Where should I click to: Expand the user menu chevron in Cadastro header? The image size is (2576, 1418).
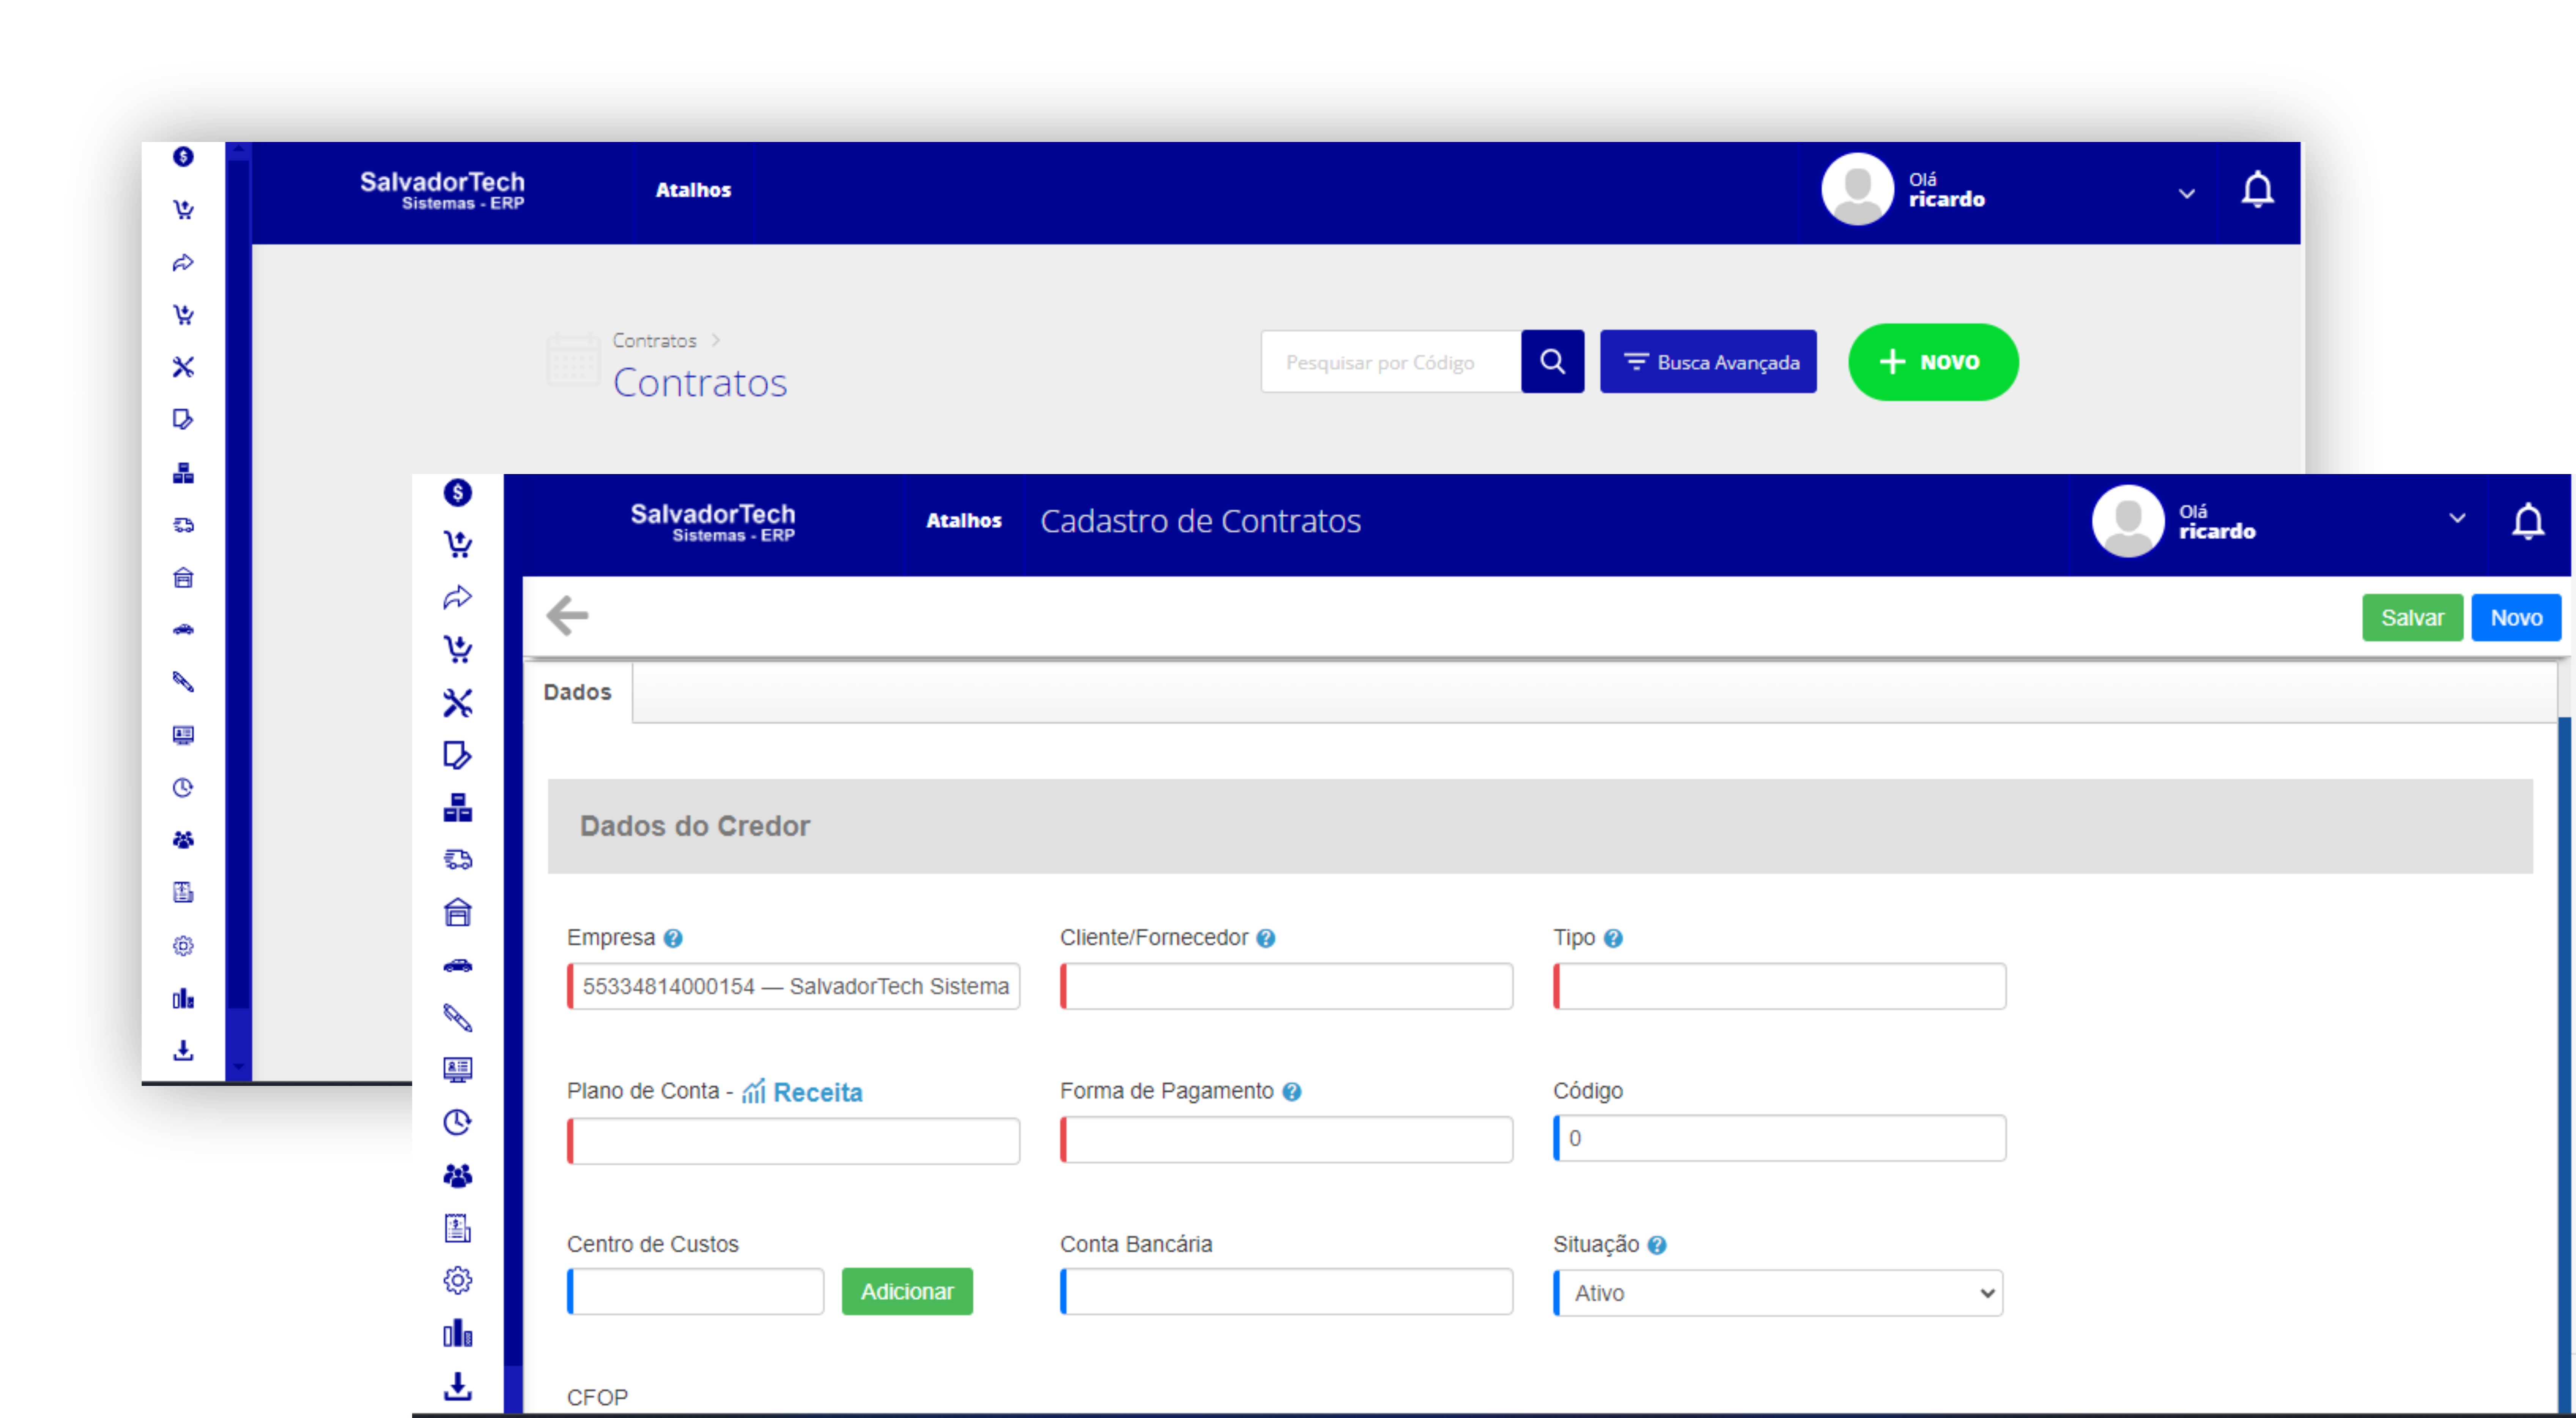pyautogui.click(x=2457, y=518)
